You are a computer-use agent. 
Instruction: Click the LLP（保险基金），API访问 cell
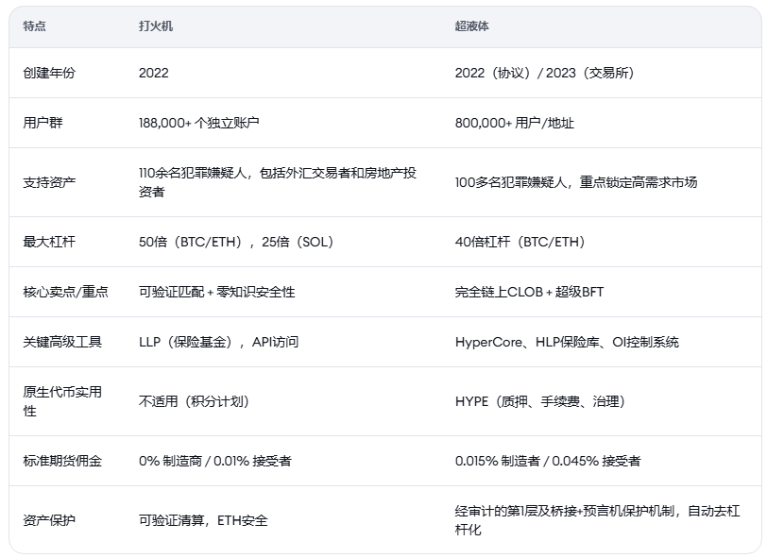point(218,342)
